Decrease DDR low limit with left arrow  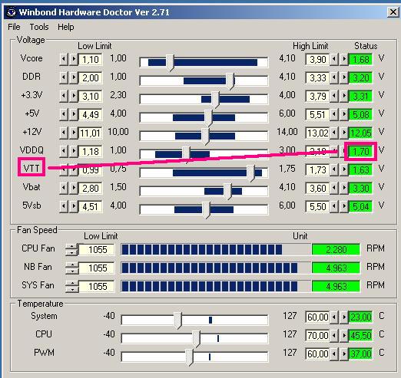pyautogui.click(x=64, y=78)
